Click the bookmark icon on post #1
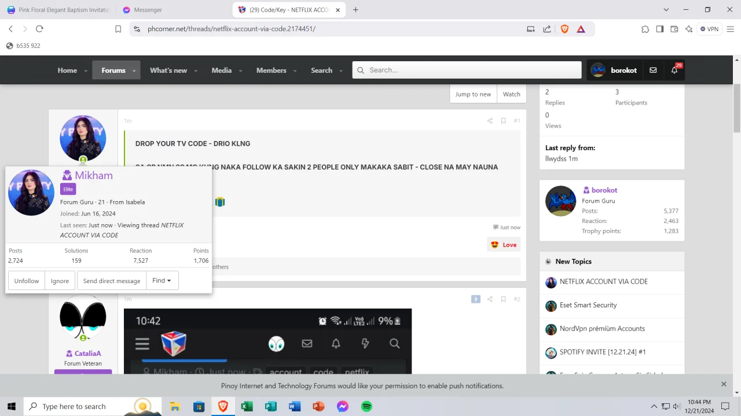The height and width of the screenshot is (416, 741). (503, 121)
